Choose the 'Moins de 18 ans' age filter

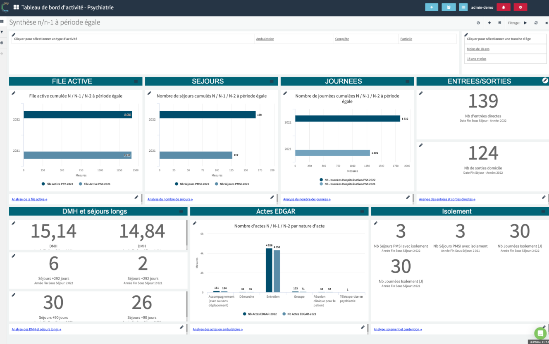click(478, 49)
